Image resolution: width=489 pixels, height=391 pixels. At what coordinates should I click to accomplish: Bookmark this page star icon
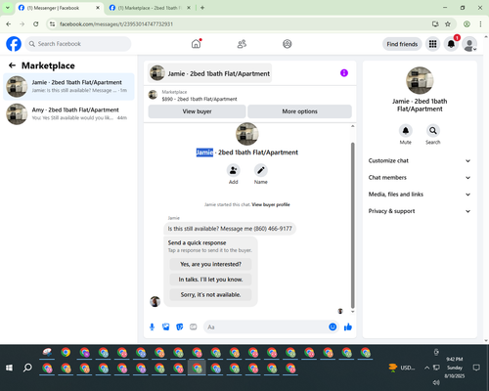(x=448, y=23)
